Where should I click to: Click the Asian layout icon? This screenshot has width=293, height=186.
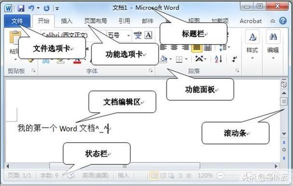[199, 59]
